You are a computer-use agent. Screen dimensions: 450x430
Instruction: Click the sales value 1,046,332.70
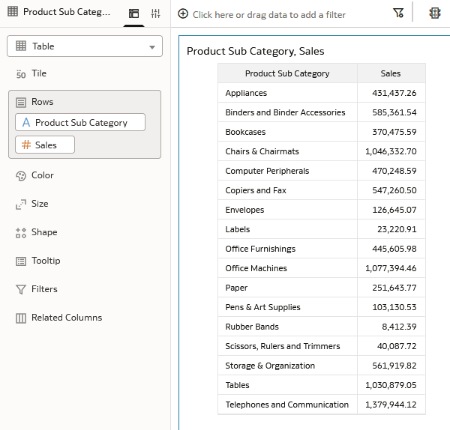391,151
